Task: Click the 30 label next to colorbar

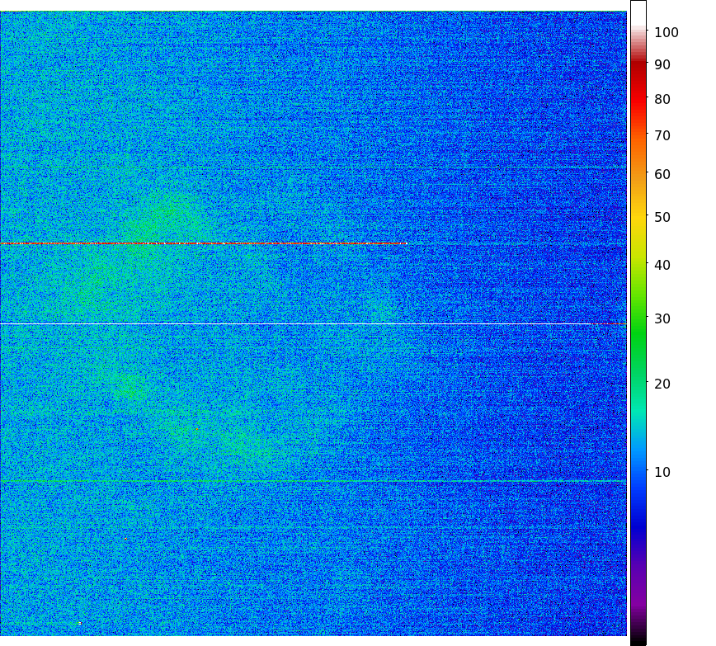Action: [x=662, y=318]
